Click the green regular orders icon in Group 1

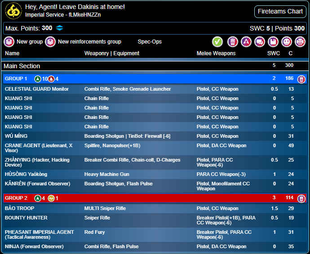(x=38, y=79)
